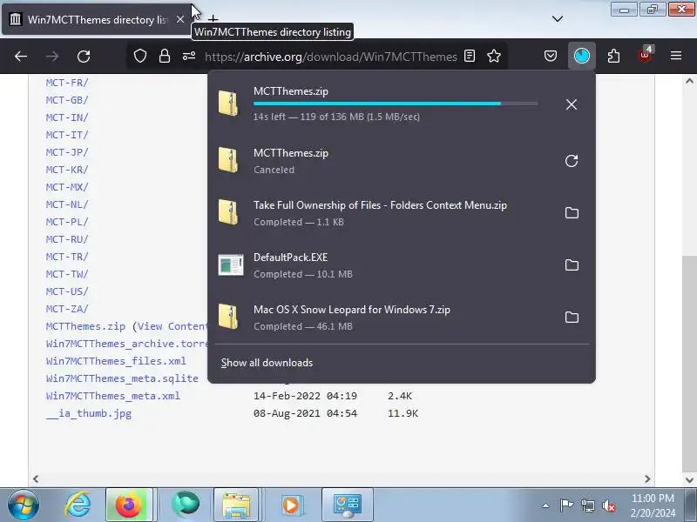Go back with the browser back arrow
The image size is (697, 522).
[21, 57]
